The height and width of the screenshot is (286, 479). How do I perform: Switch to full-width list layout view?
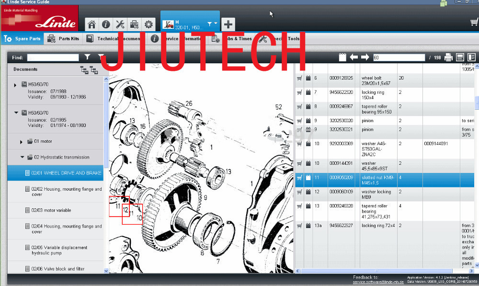click(x=460, y=57)
